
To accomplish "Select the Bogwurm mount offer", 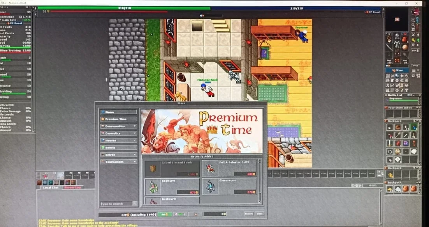I will click(x=172, y=187).
